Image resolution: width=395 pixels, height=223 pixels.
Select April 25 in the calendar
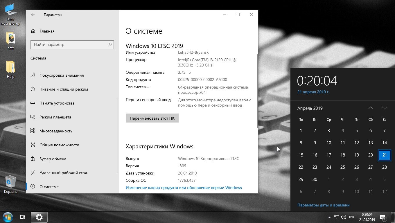tap(343, 167)
